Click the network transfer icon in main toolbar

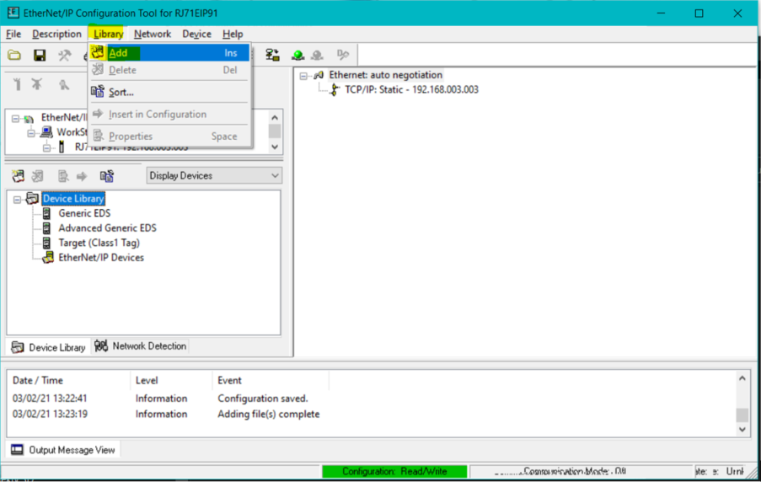pyautogui.click(x=272, y=55)
